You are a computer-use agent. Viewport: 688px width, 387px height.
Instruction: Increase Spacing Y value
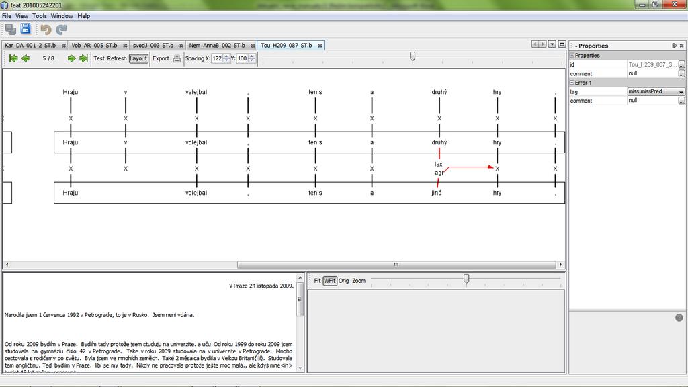click(252, 56)
